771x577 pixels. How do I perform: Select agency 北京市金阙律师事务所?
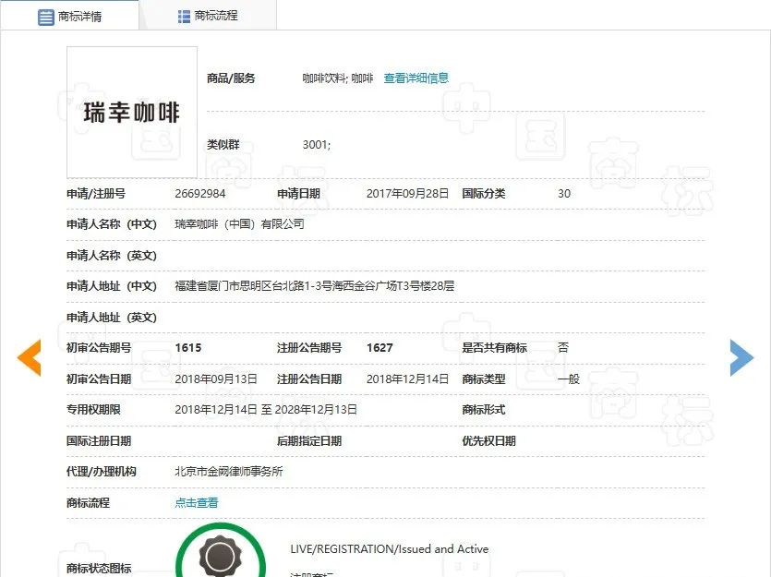coord(229,472)
